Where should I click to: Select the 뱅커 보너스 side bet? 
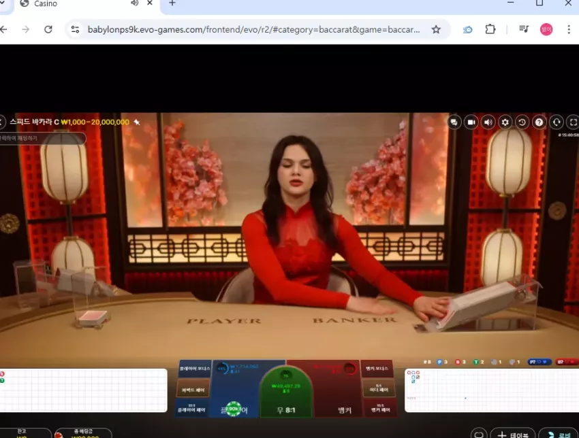tap(377, 369)
